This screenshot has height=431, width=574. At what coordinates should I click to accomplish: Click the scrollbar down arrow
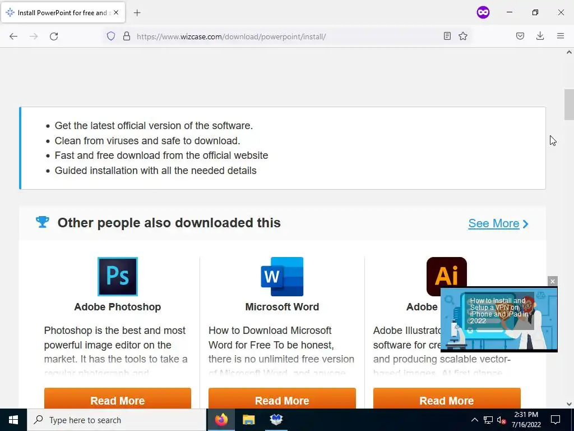tap(569, 404)
